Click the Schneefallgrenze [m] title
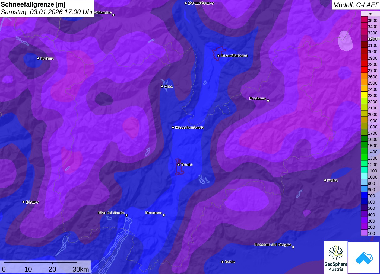 tap(33, 4)
